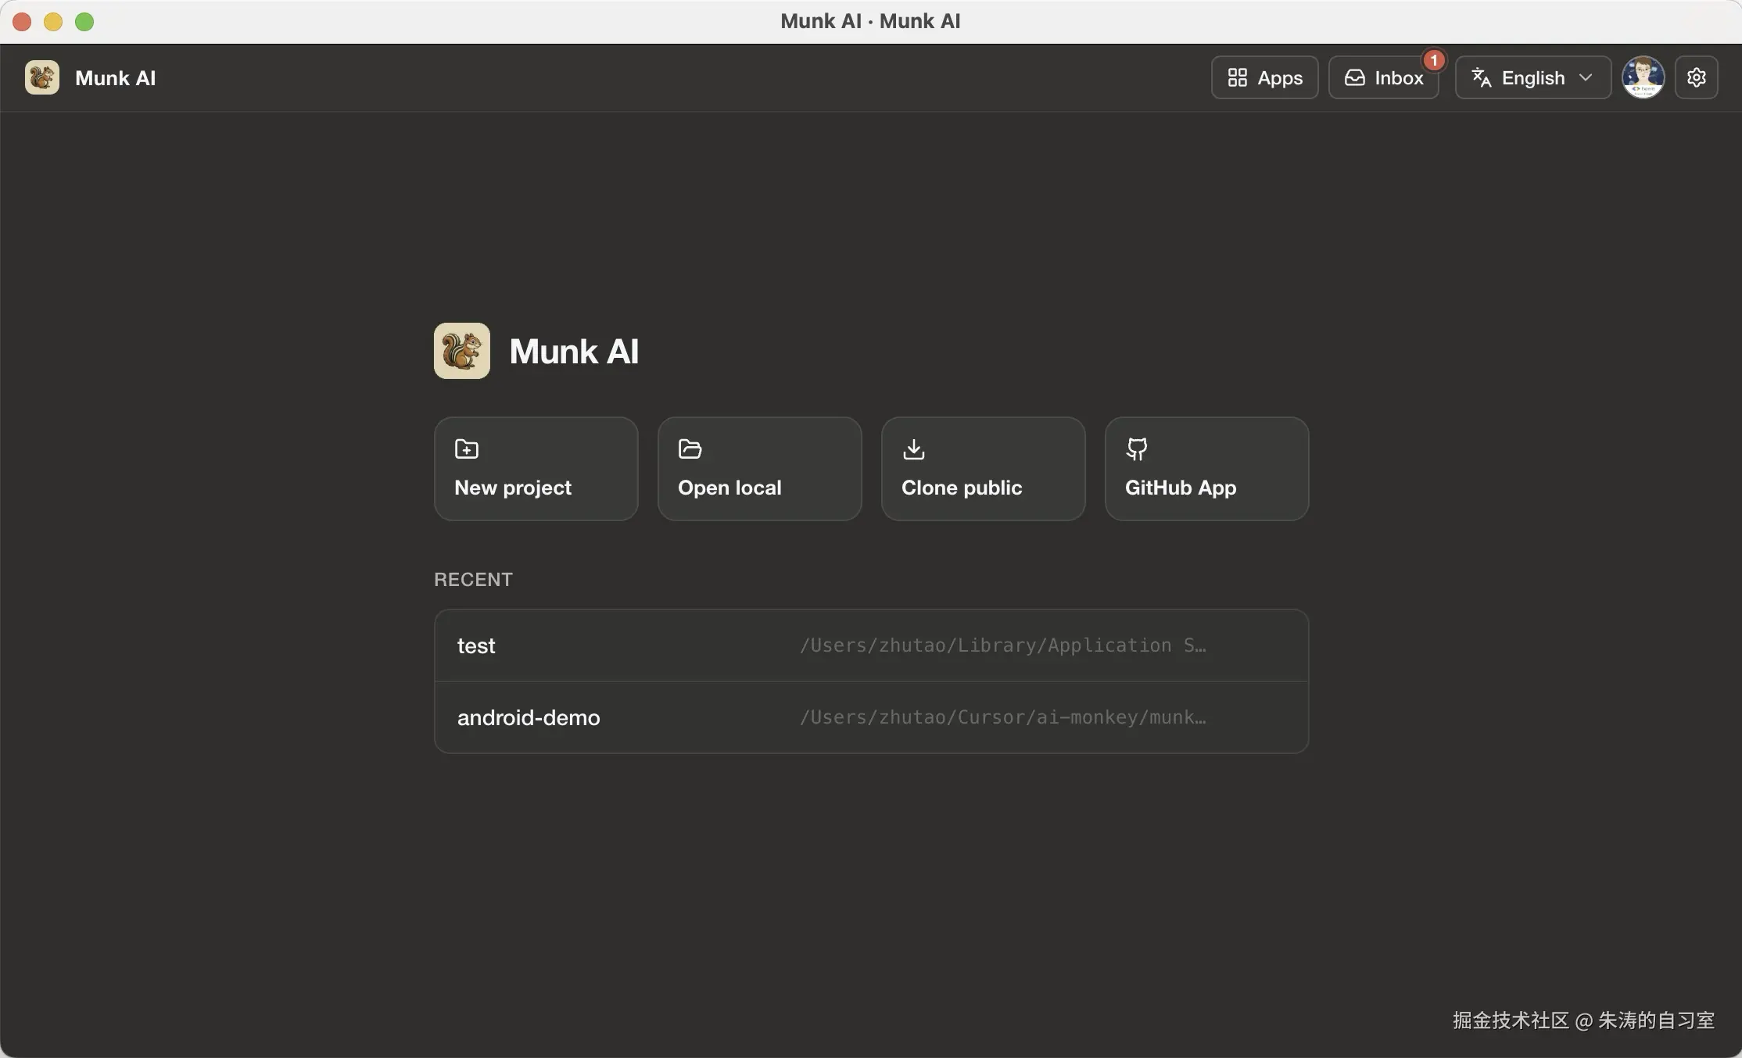1742x1058 pixels.
Task: Minimize the window with the yellow button
Action: pyautogui.click(x=53, y=22)
